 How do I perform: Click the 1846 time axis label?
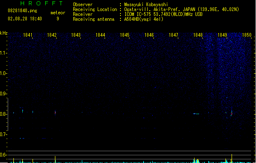(149, 35)
